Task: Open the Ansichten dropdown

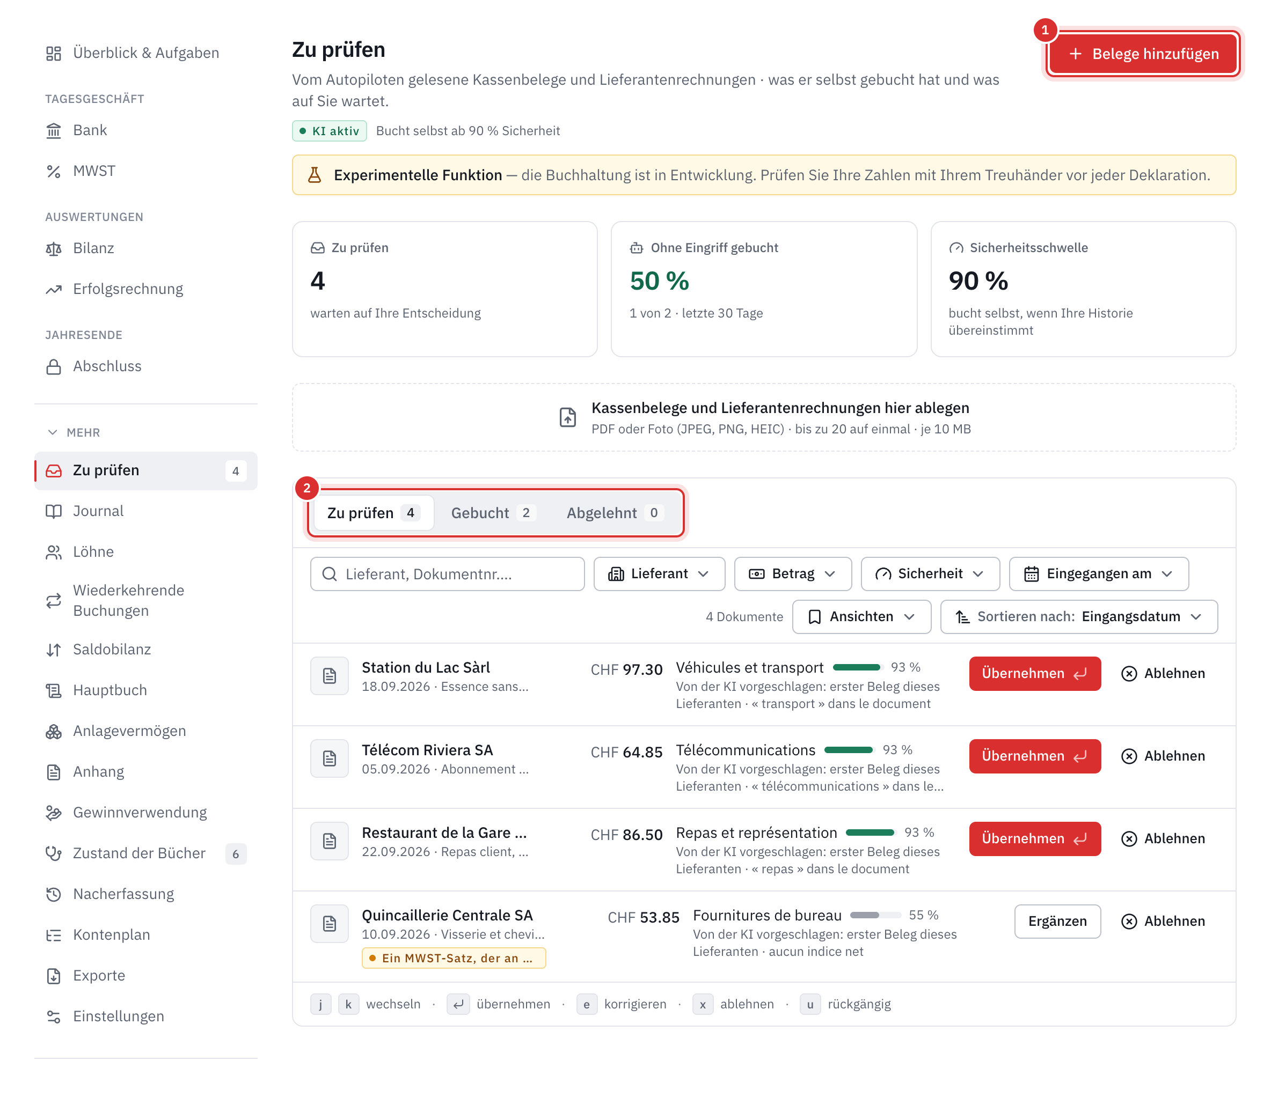Action: 861,616
